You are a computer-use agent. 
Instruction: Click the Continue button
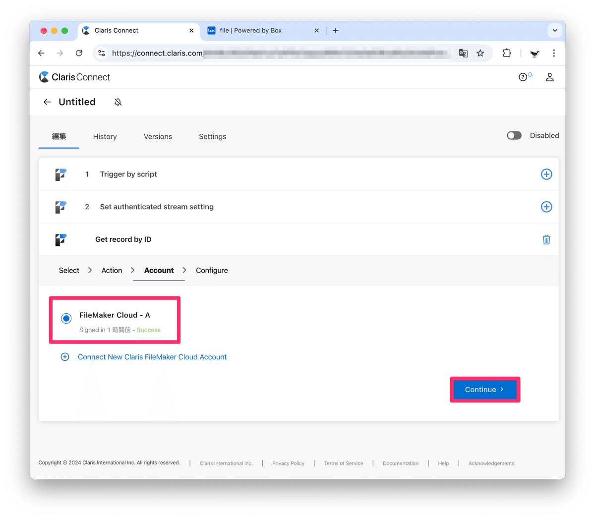tap(484, 390)
